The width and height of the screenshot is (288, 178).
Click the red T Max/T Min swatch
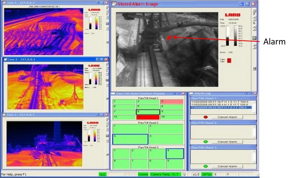coord(229,60)
